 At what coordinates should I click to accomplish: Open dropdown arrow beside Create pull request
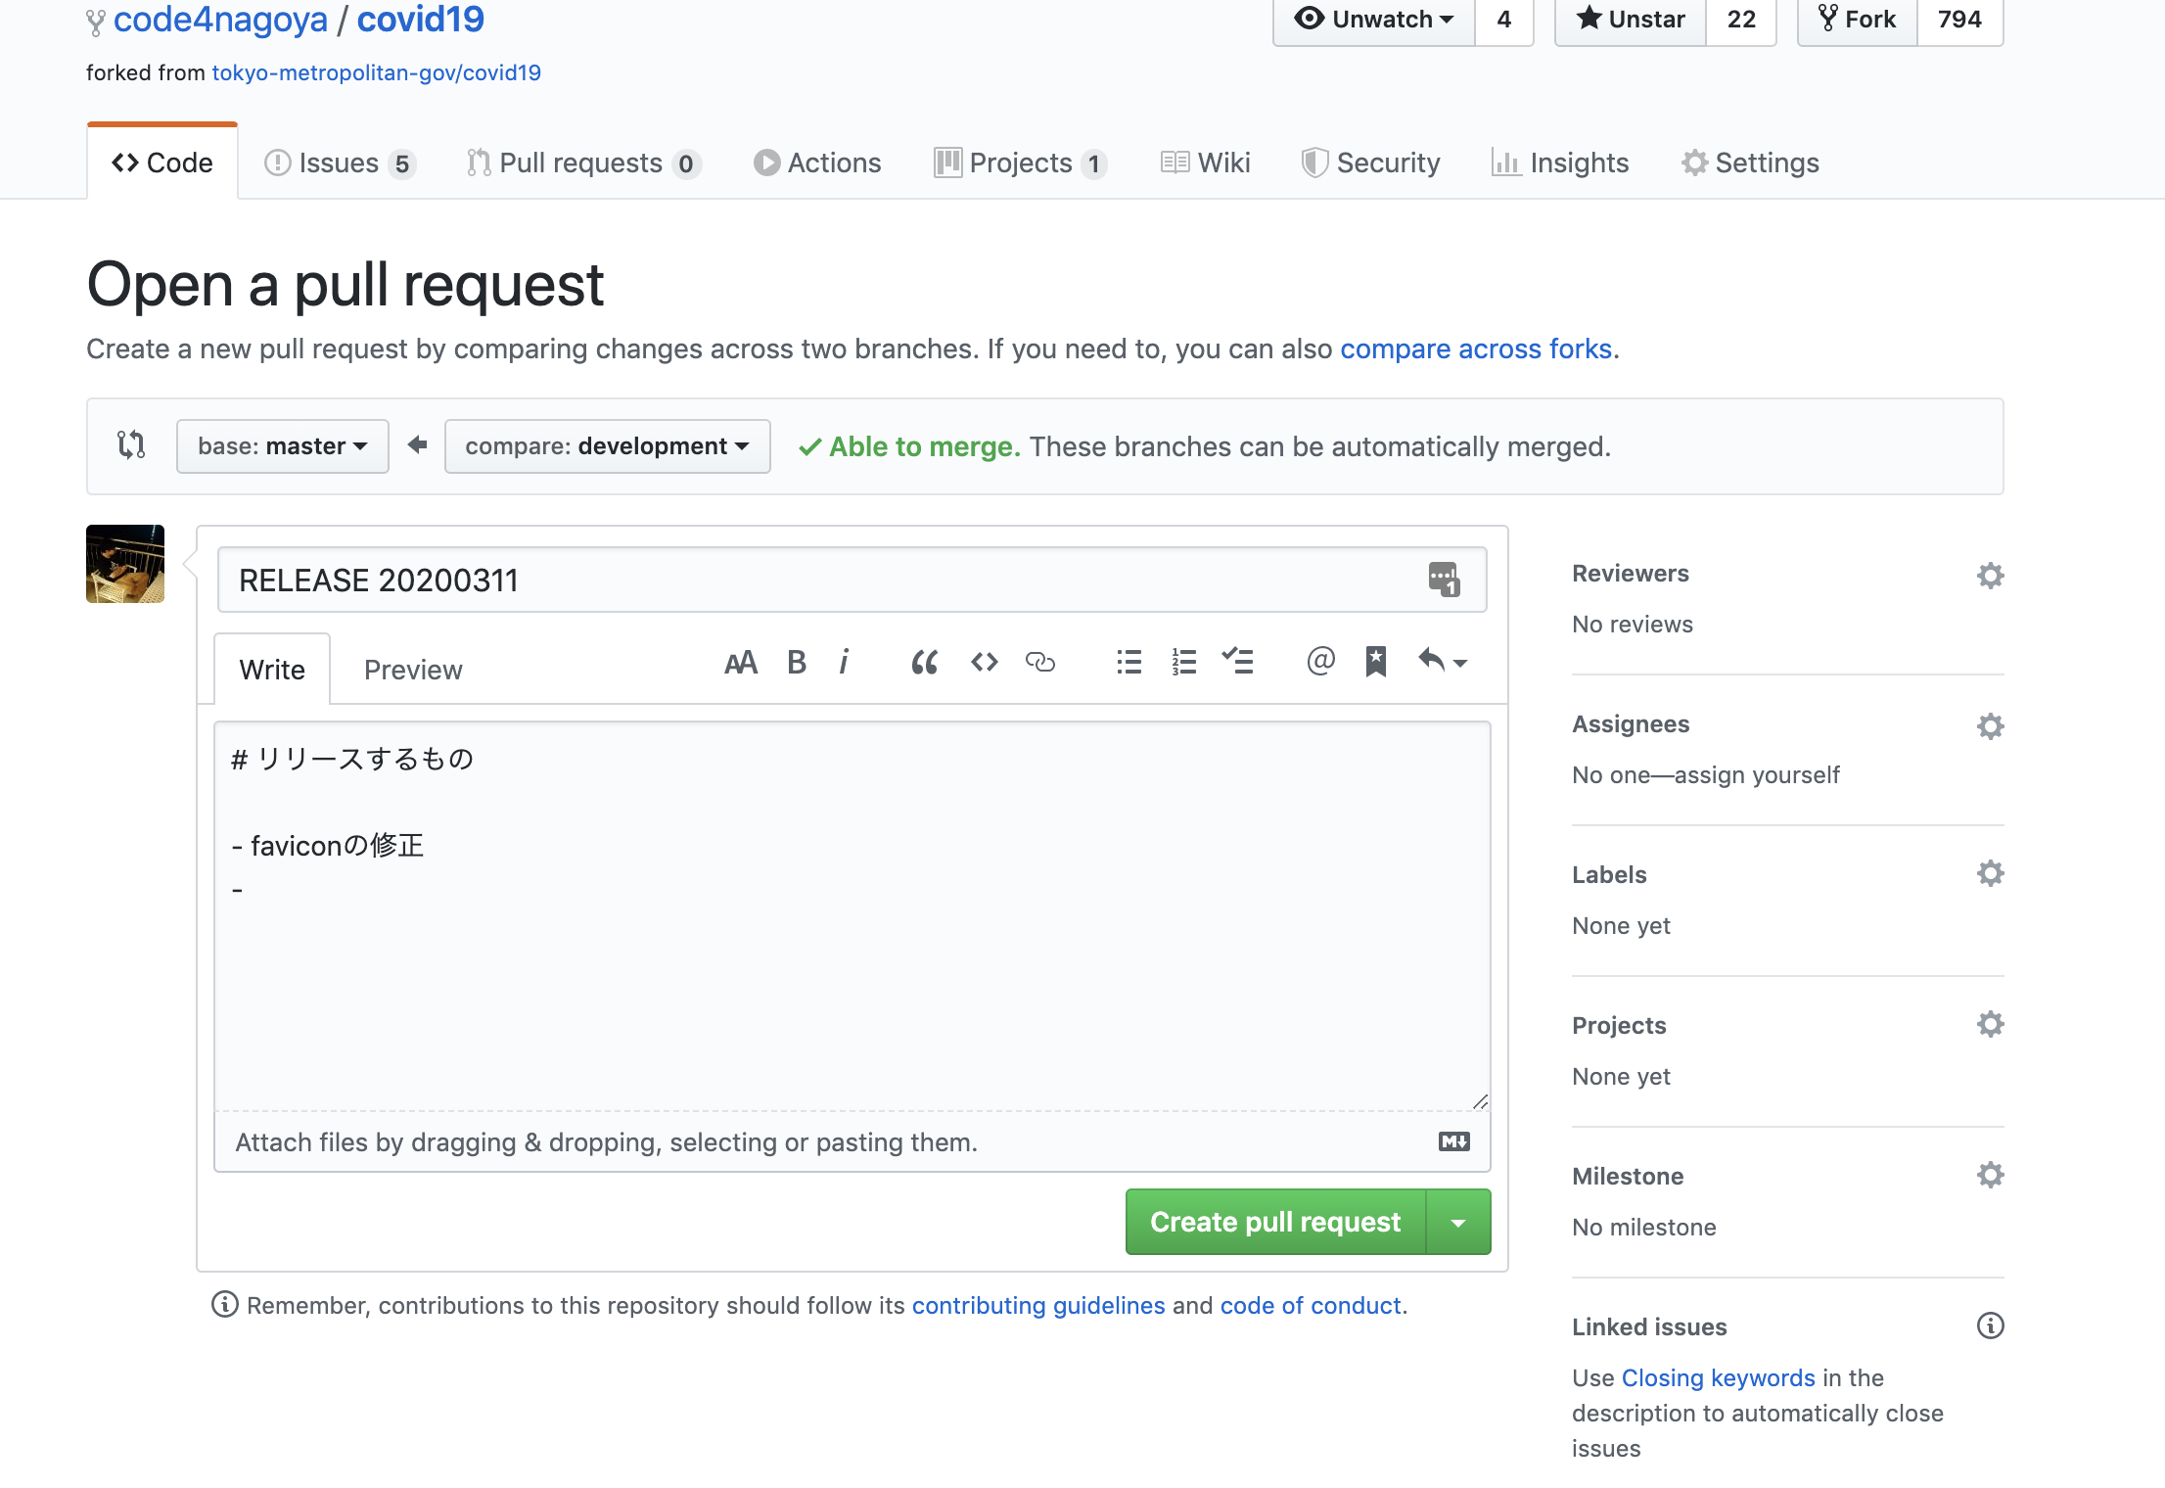pos(1458,1223)
